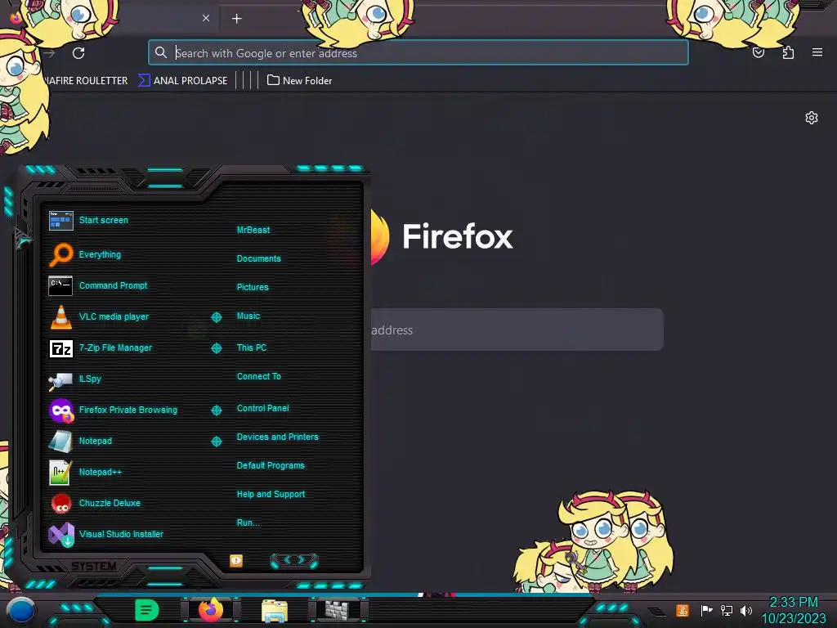837x628 pixels.
Task: Open Documents from start menu
Action: coord(258,258)
